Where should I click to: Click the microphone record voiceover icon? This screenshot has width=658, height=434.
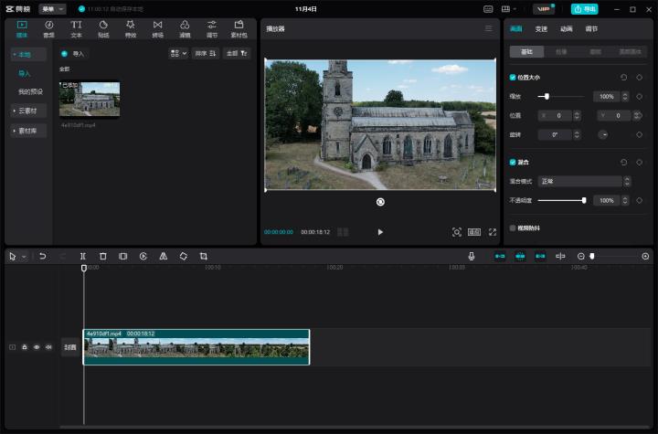click(472, 257)
